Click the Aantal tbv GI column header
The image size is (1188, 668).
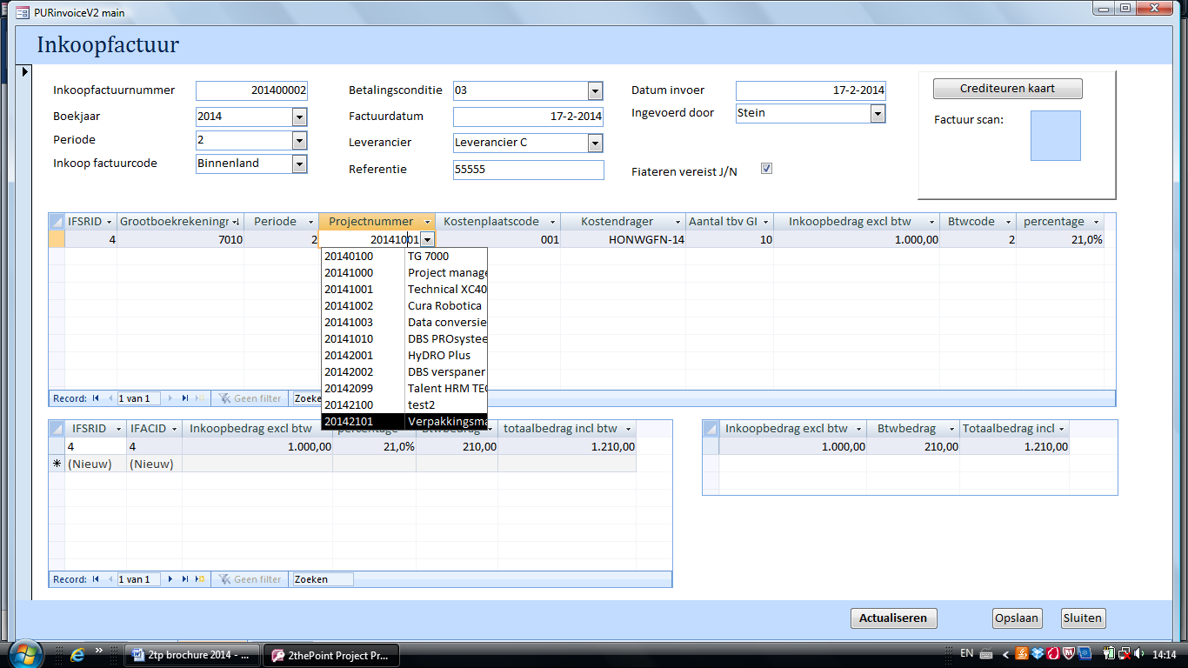730,222
